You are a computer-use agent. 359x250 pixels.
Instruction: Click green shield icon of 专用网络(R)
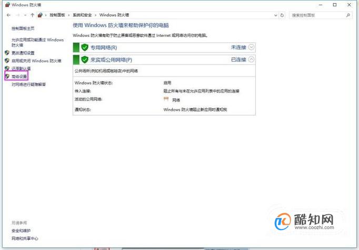pos(85,47)
